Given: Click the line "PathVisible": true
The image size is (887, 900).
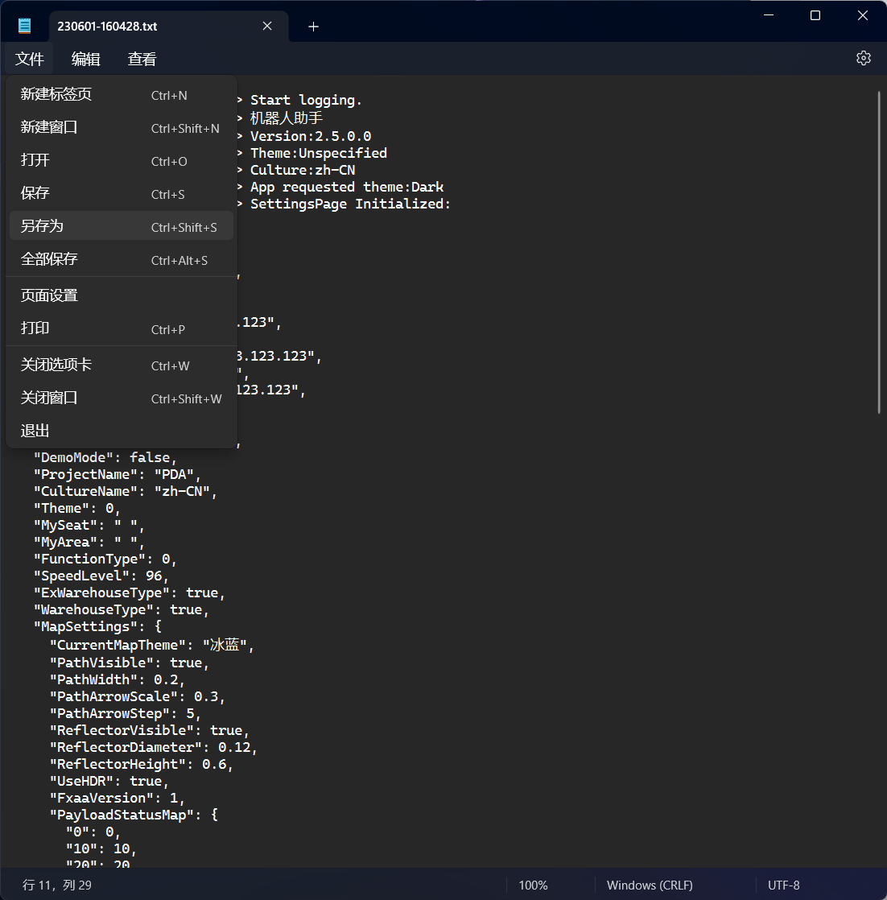Looking at the screenshot, I should [x=129, y=663].
